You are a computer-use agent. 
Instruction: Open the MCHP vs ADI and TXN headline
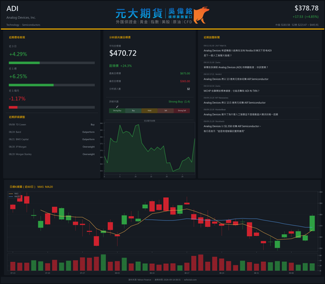[x=231, y=91]
